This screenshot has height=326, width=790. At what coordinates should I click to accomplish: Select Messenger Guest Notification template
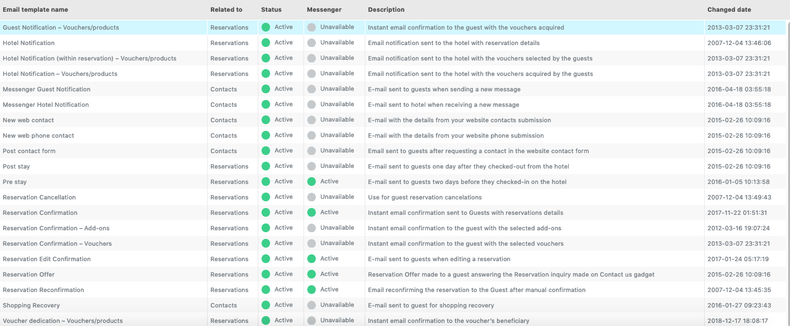click(x=46, y=89)
